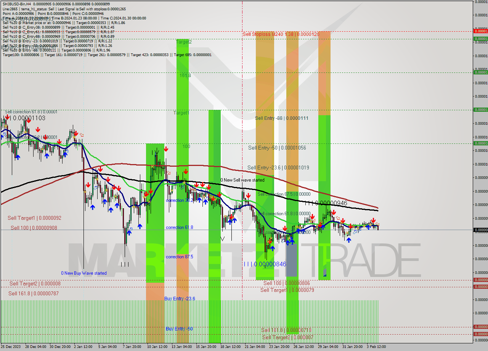Click the 'Sell 100 | 0.00000908' label
This screenshot has height=351, width=488.
34,228
